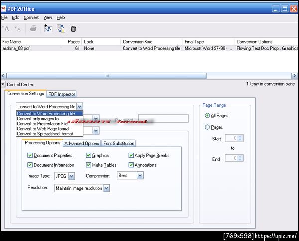Click the Flowing Text conversion options cell

(267, 48)
